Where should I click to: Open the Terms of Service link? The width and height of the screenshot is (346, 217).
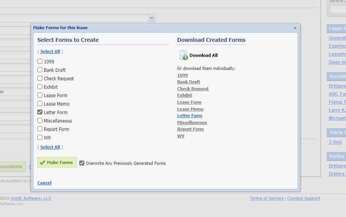pos(266,198)
